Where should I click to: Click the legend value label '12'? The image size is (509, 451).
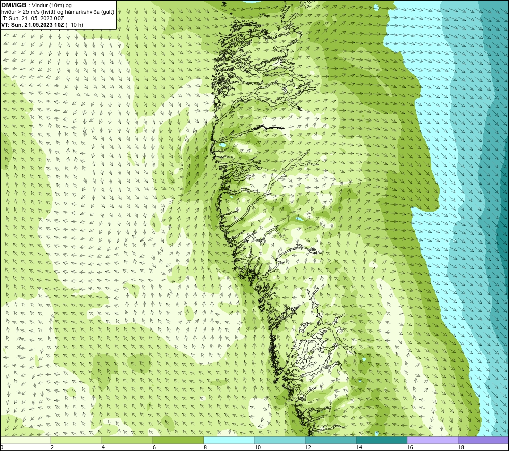(x=308, y=447)
